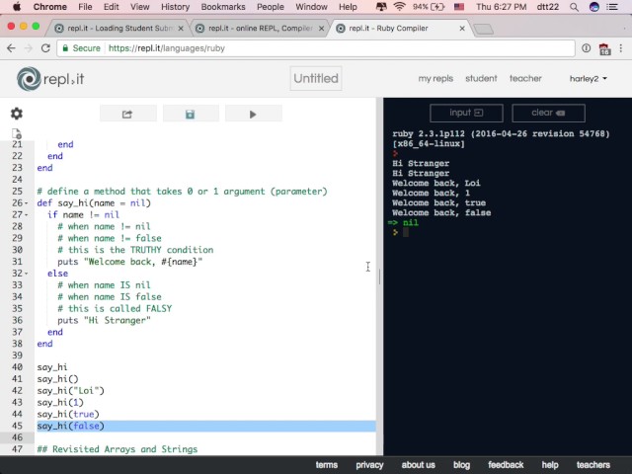632x474 pixels.
Task: Click the Wi-Fi status icon
Action: tap(399, 7)
